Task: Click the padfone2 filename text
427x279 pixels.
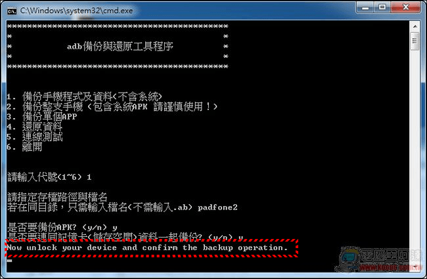Action: (217, 207)
